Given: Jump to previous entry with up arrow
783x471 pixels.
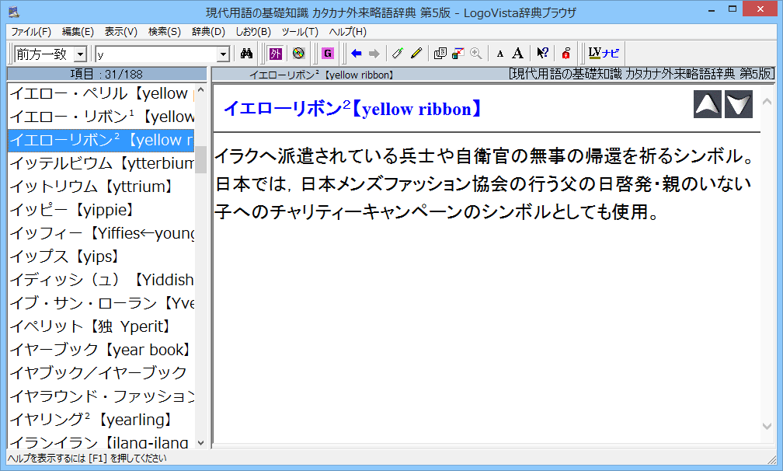Looking at the screenshot, I should point(707,104).
